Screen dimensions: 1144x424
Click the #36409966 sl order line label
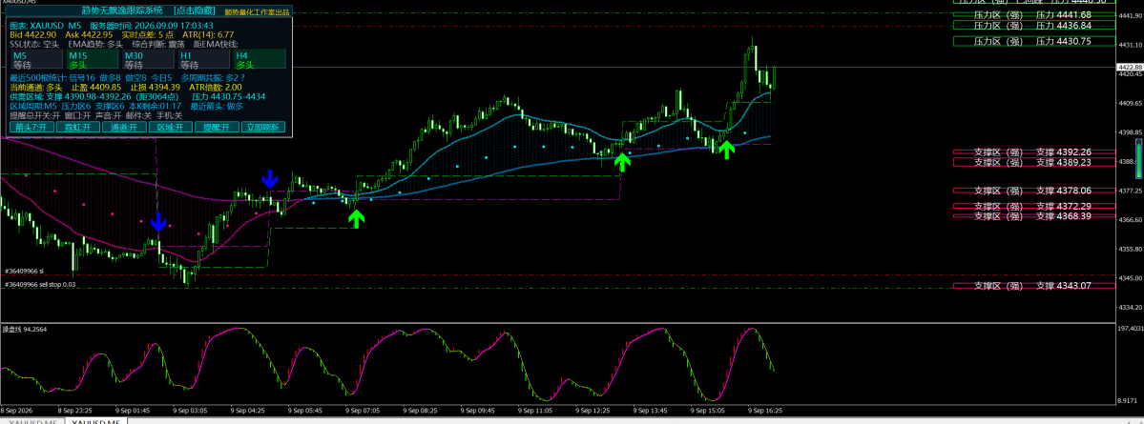click(x=25, y=271)
